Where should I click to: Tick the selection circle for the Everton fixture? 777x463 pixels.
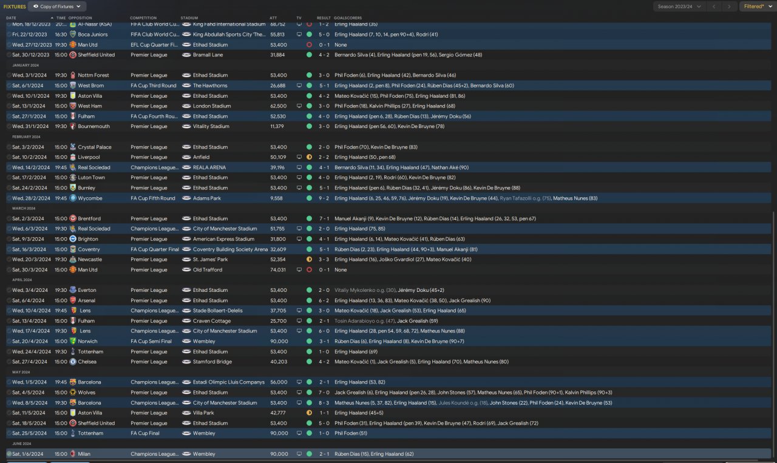[9, 290]
